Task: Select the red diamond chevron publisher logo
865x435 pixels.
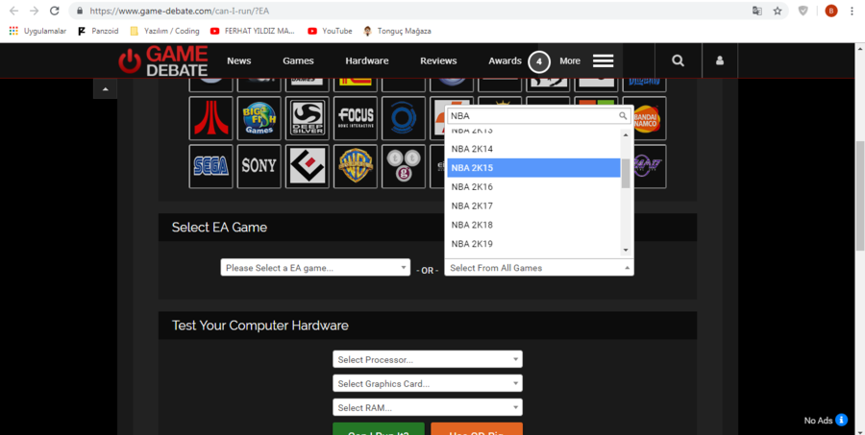Action: [x=308, y=166]
